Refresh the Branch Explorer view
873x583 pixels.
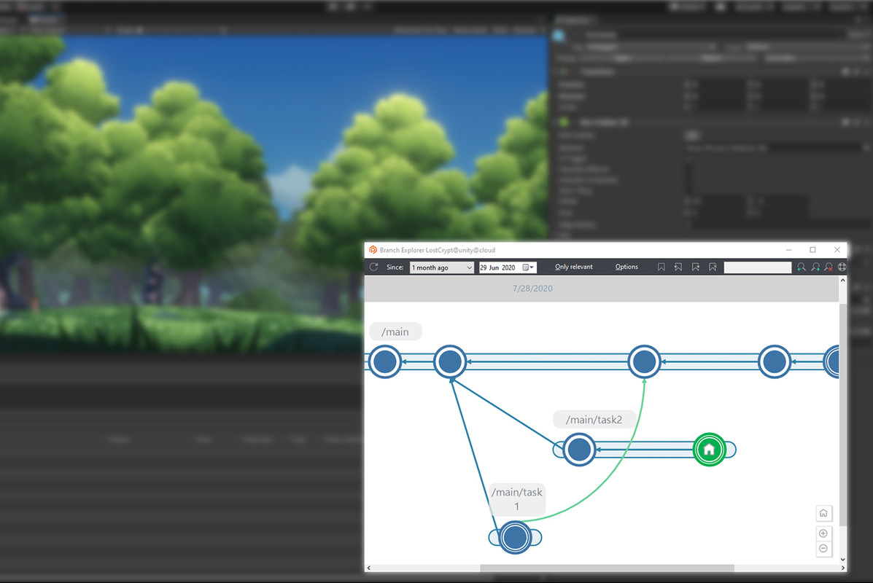click(373, 267)
